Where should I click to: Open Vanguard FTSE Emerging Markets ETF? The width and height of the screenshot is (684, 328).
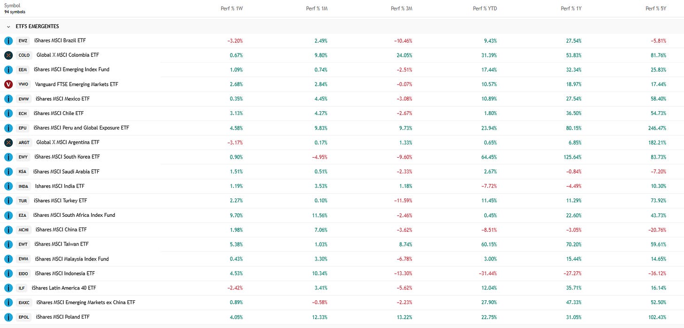tap(77, 84)
